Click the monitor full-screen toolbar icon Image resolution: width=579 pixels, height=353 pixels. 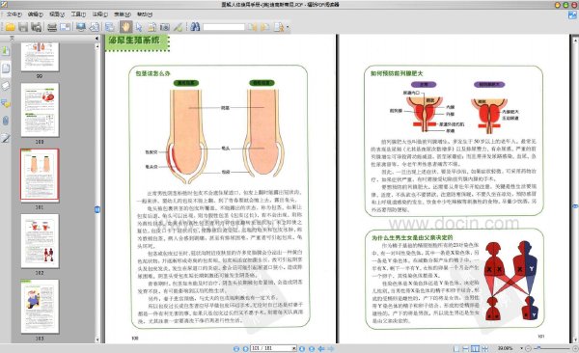coord(81,27)
